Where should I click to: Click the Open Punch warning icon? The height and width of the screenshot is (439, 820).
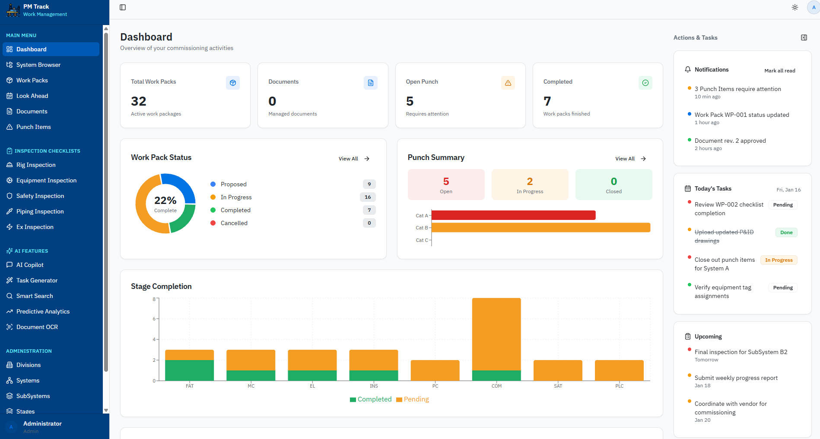tap(508, 83)
